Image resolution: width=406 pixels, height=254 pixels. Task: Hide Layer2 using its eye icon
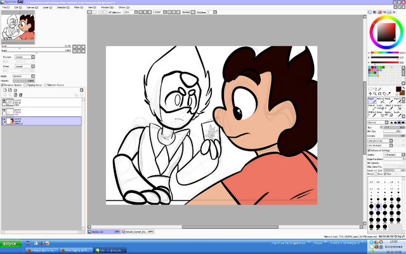(x=4, y=100)
